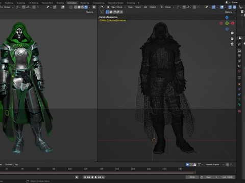Switch to the Geometry Nodes workspace tab
245x183 pixels.
coord(115,3)
